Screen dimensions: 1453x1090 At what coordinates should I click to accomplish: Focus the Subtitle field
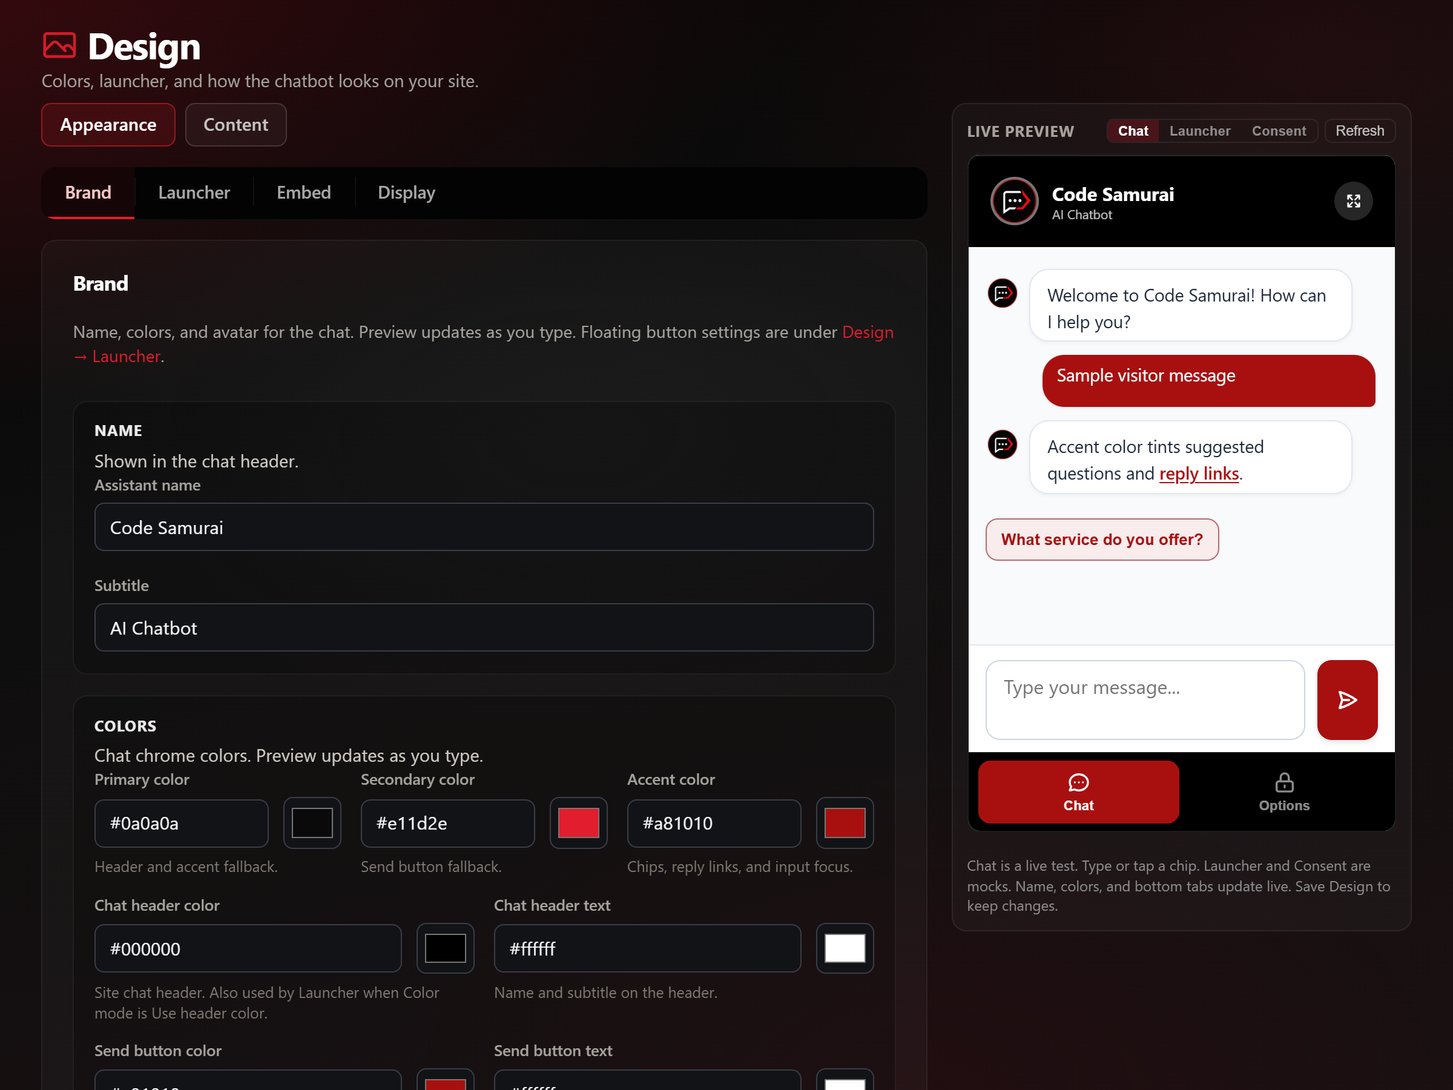pyautogui.click(x=484, y=627)
